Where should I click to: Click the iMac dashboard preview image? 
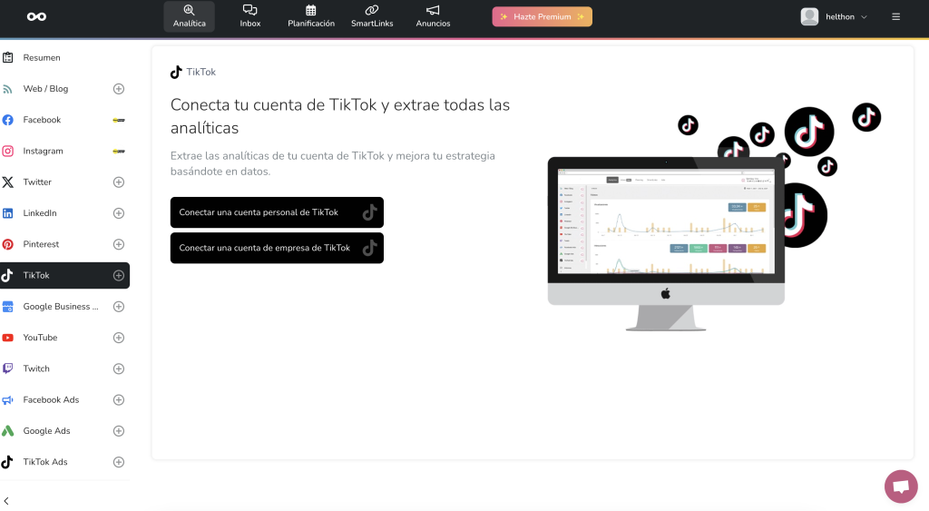[x=666, y=243]
